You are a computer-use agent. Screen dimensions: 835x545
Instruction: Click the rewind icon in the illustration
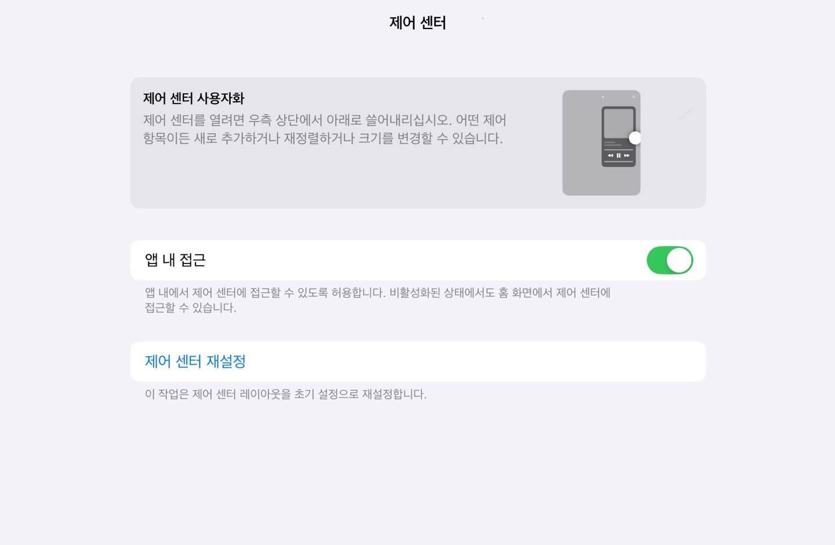point(611,155)
